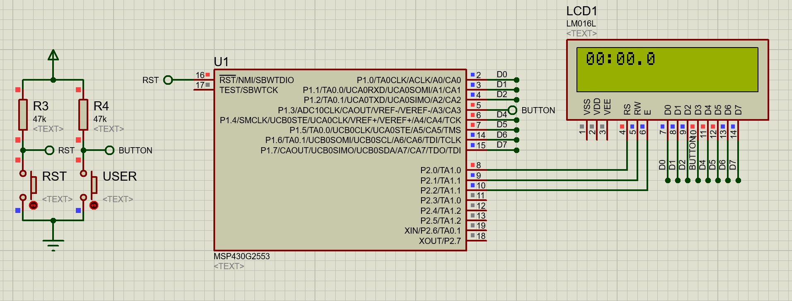Select the power terminal arrow above R3
The width and height of the screenshot is (792, 301).
(x=53, y=55)
